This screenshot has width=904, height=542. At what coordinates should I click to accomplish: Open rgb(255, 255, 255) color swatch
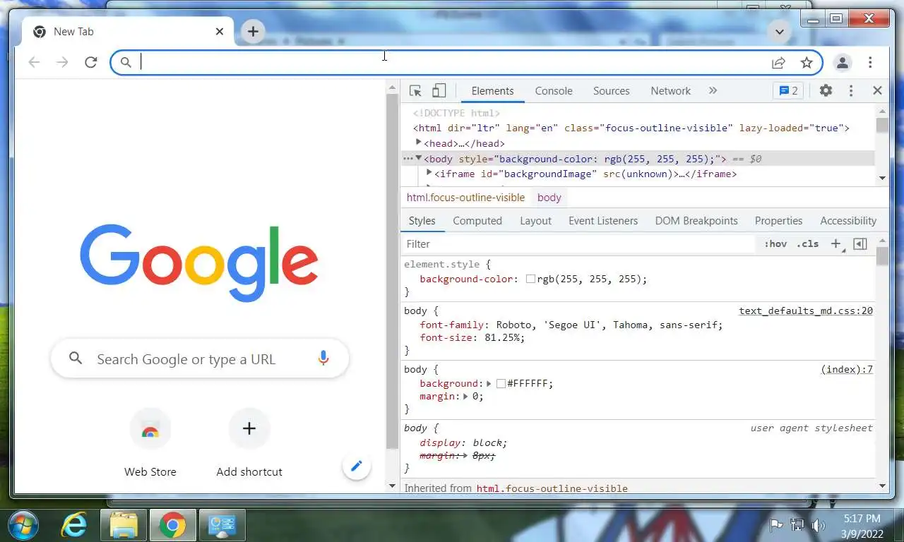point(530,279)
